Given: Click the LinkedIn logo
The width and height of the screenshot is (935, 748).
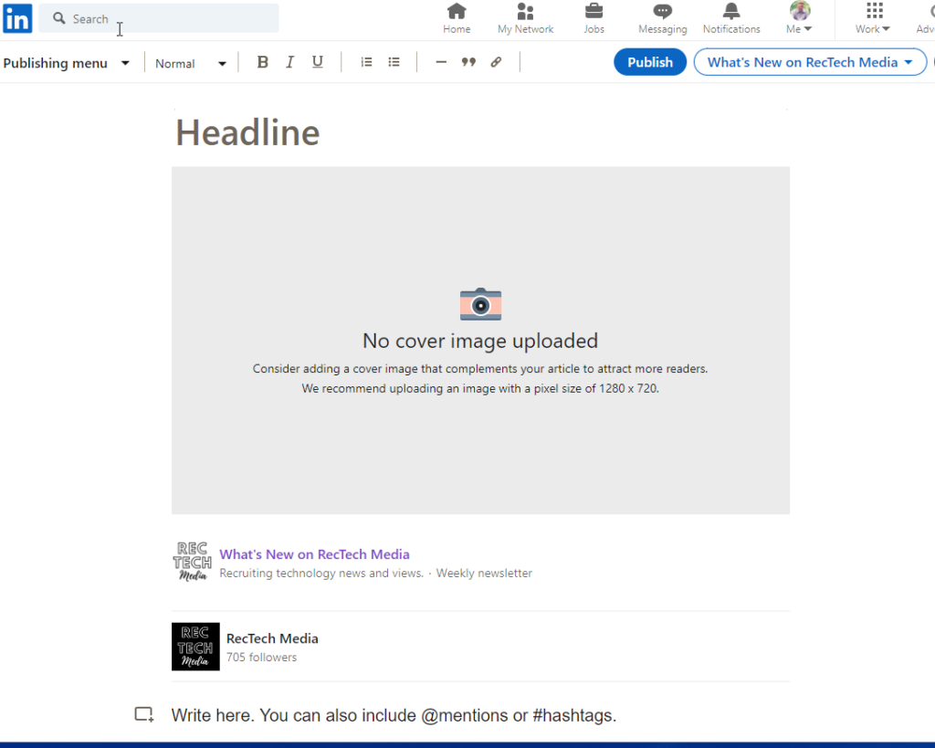Looking at the screenshot, I should 17,18.
